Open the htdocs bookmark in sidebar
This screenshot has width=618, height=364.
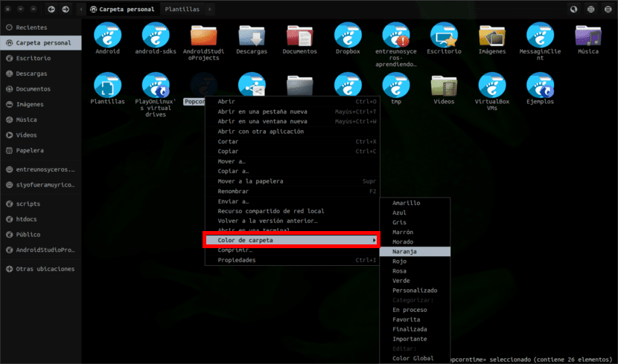[41, 219]
